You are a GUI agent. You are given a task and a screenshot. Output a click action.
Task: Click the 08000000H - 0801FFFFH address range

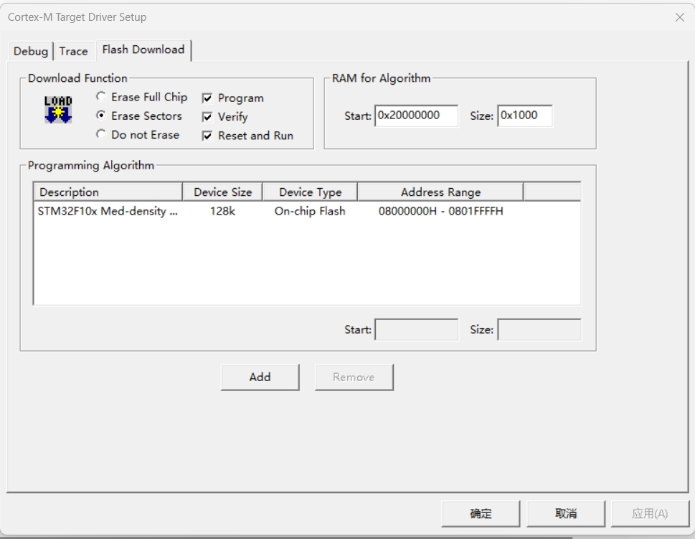[440, 211]
